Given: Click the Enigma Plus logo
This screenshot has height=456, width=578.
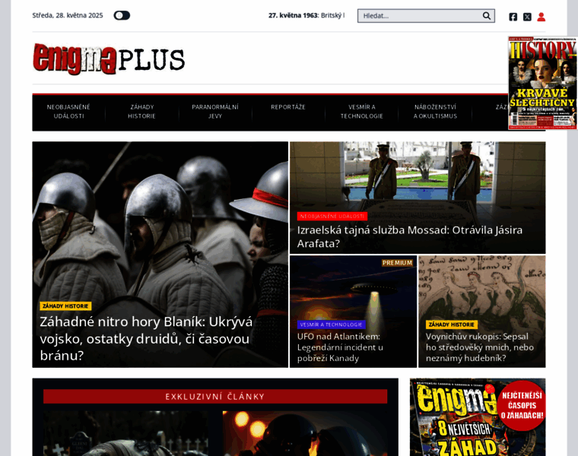Looking at the screenshot, I should [x=109, y=59].
